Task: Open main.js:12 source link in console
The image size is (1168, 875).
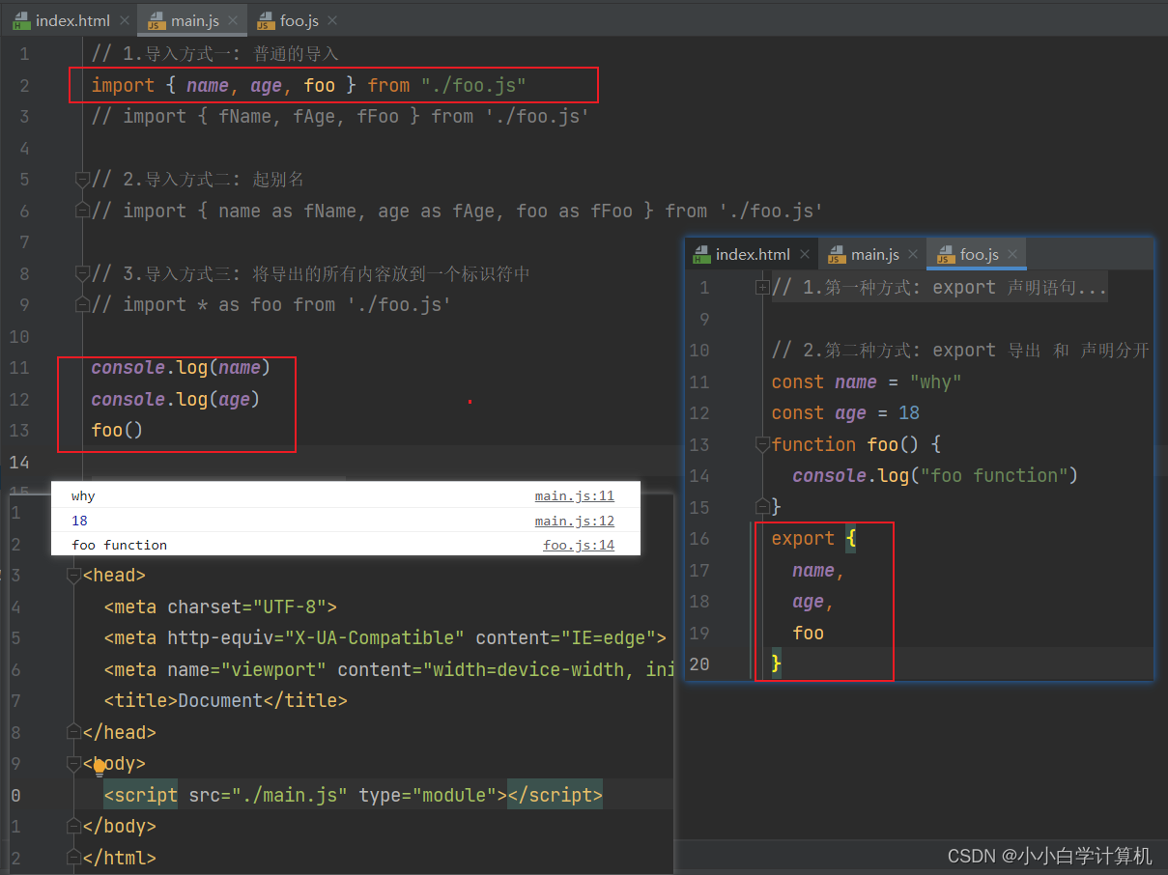Action: [x=575, y=521]
